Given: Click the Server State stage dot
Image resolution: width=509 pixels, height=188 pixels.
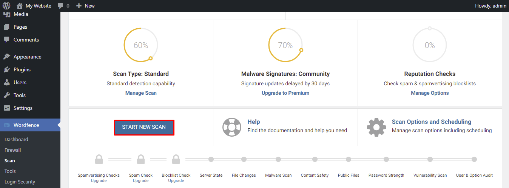Looking at the screenshot, I should [211, 159].
